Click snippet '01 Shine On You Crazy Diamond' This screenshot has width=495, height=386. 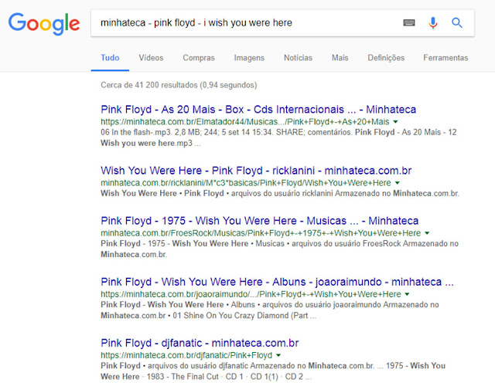(x=230, y=316)
